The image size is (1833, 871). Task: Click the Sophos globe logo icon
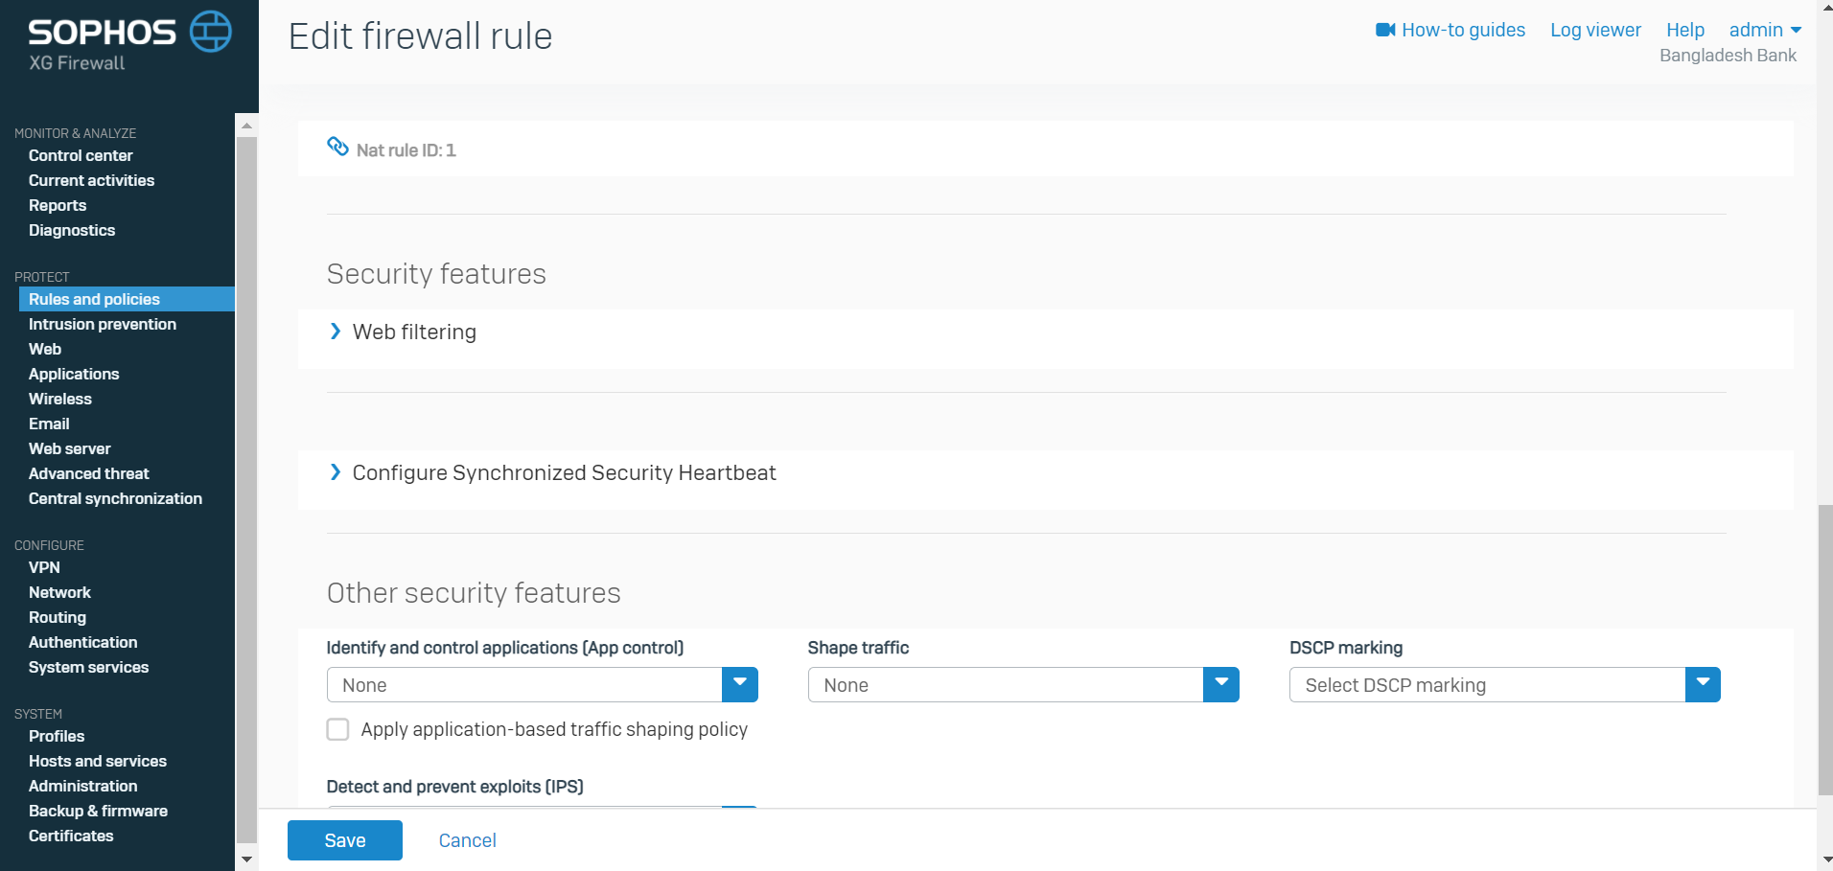[x=210, y=32]
